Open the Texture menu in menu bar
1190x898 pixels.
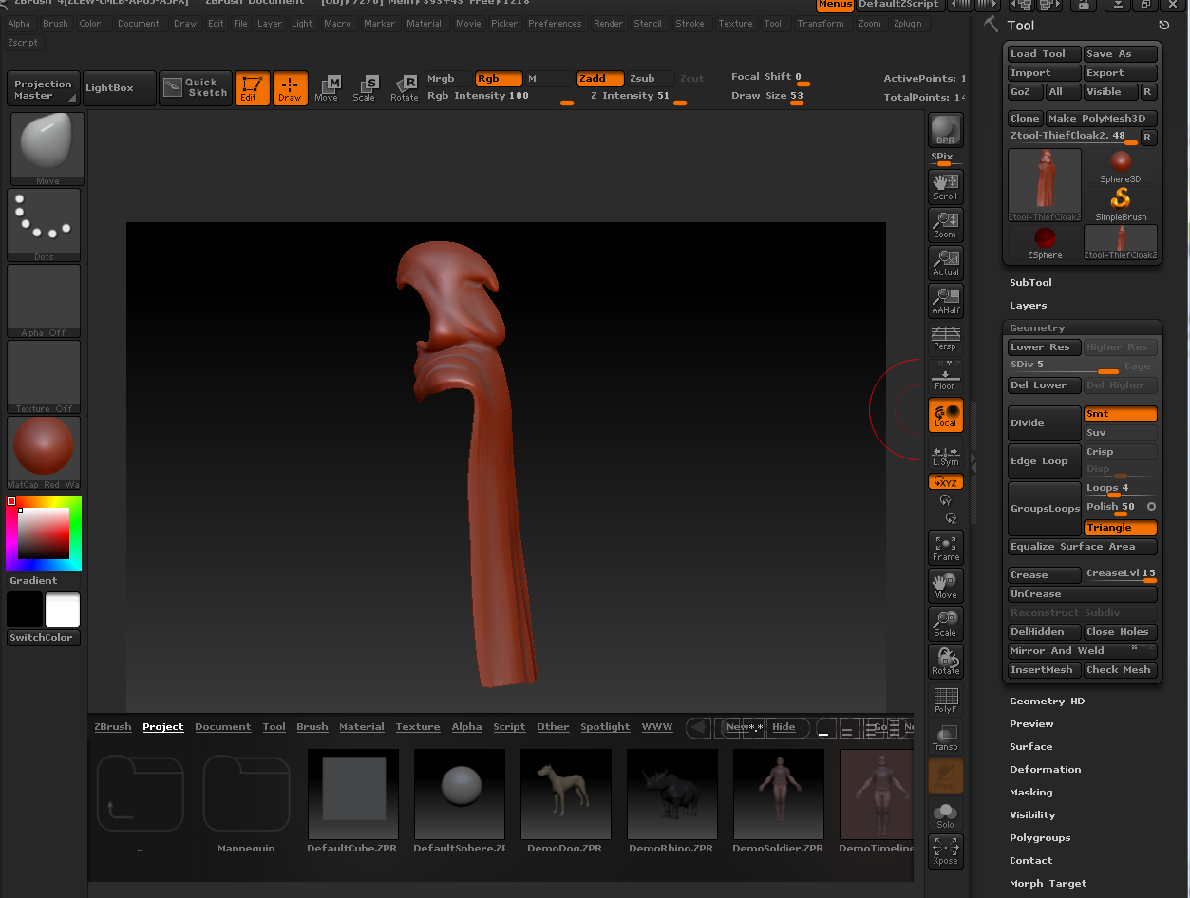(735, 24)
